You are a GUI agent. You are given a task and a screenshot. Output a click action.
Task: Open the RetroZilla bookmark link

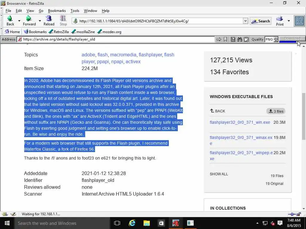click(59, 32)
